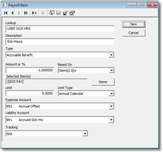Open the Limit Type dropdown
Image resolution: width=163 pixels, height=152 pixels.
112,94
